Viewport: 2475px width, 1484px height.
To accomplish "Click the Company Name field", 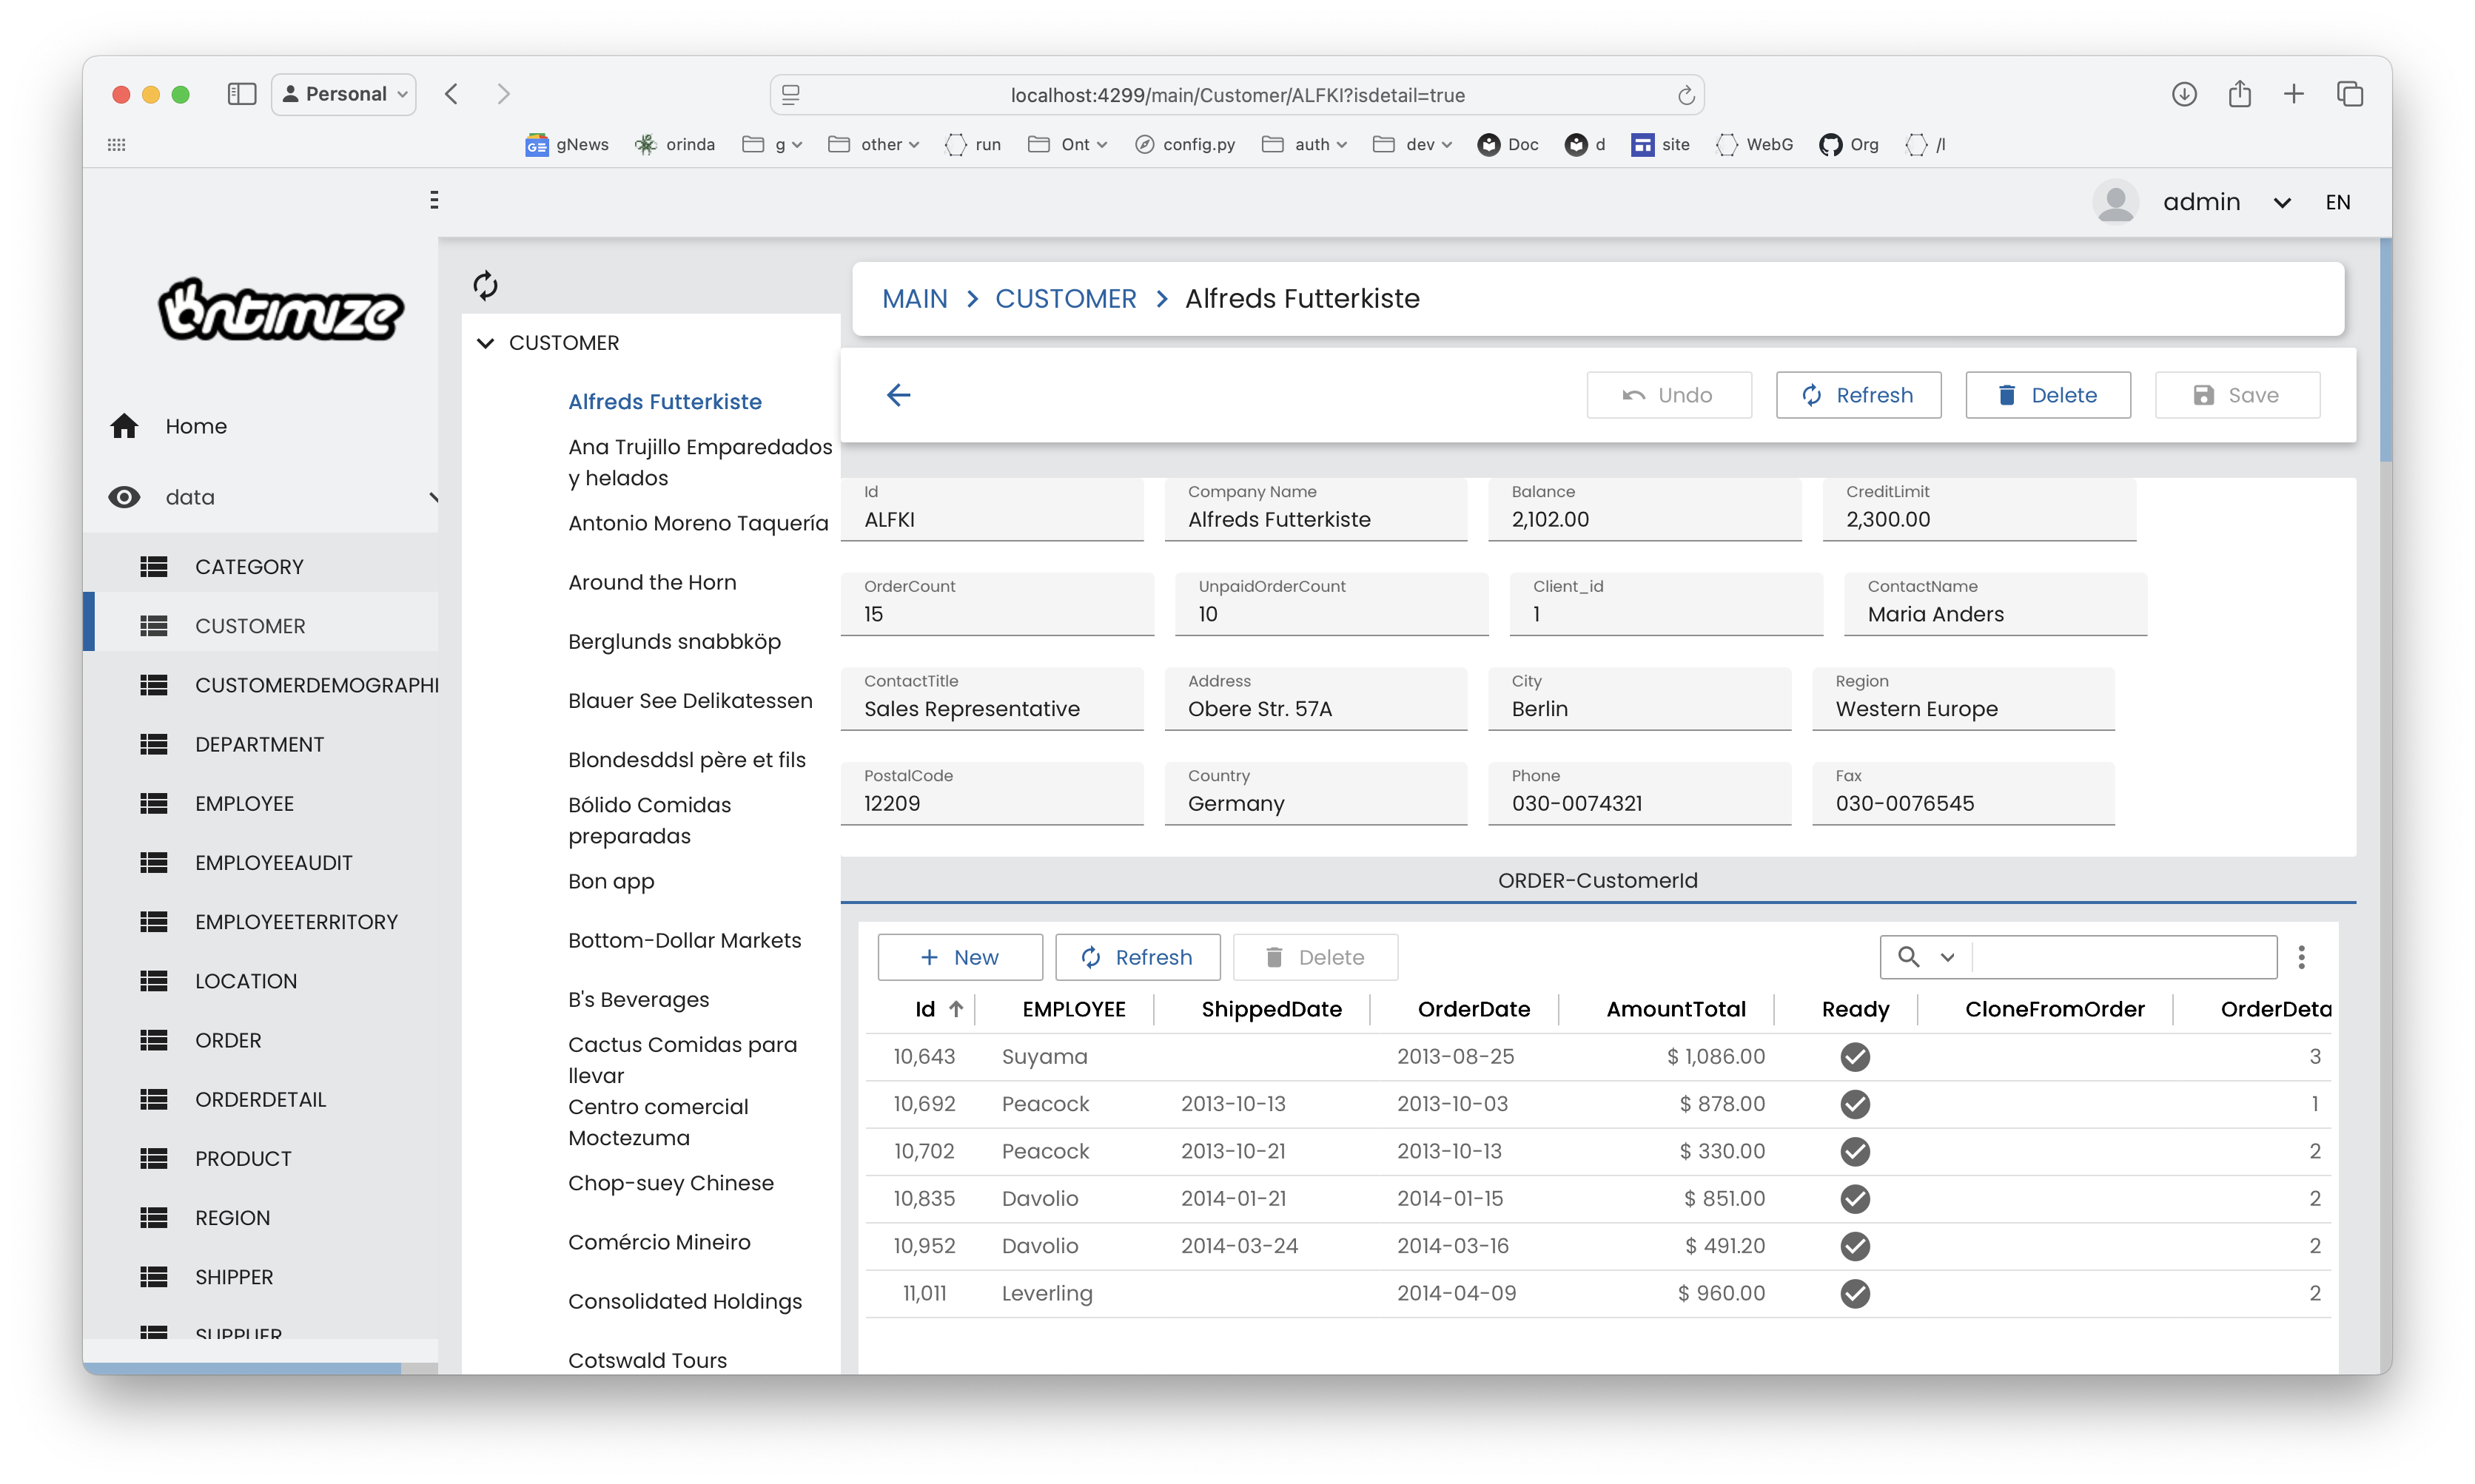I will tap(1315, 509).
